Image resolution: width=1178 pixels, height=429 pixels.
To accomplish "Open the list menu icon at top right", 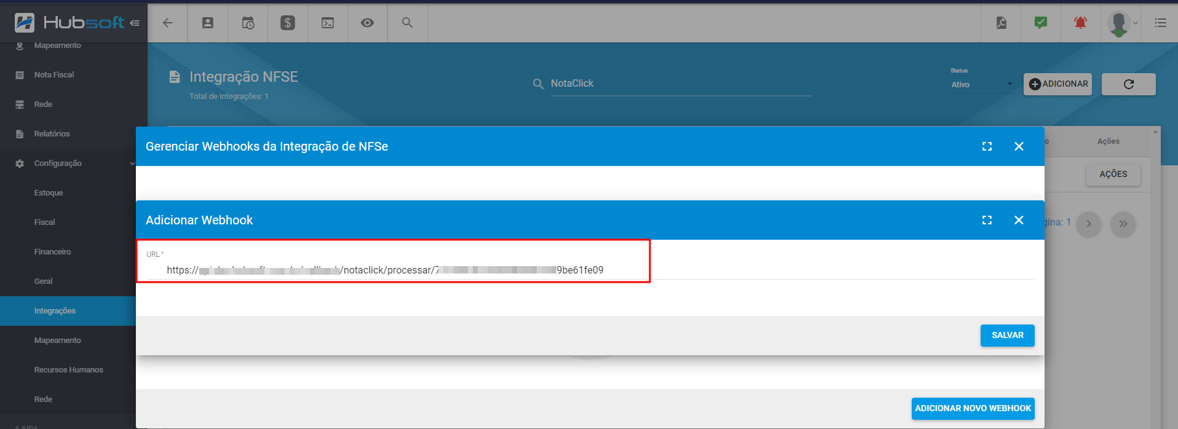I will coord(1160,23).
